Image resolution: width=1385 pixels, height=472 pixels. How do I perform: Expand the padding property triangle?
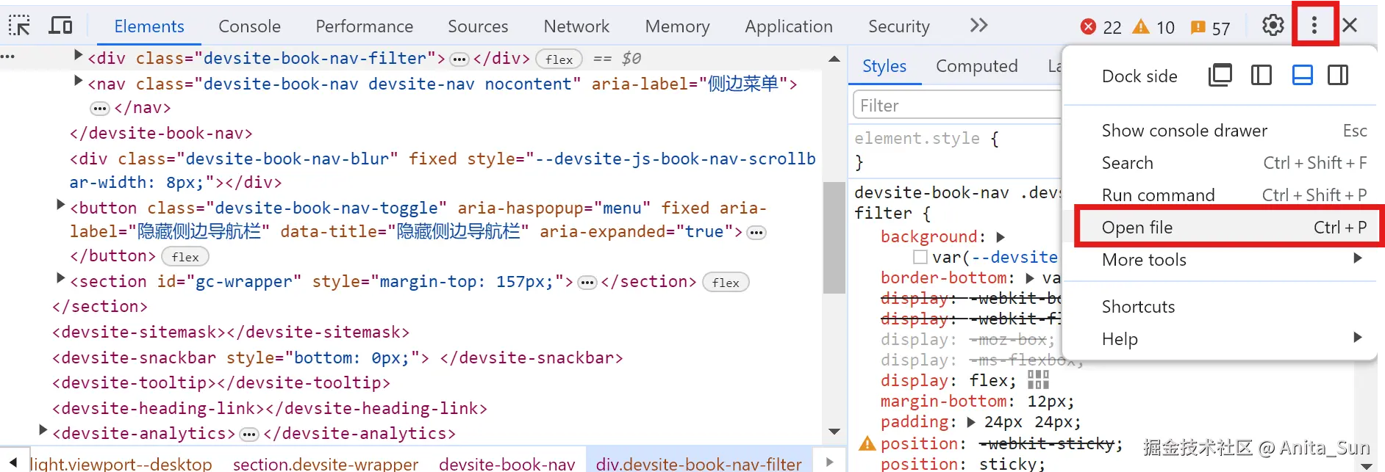(x=971, y=422)
